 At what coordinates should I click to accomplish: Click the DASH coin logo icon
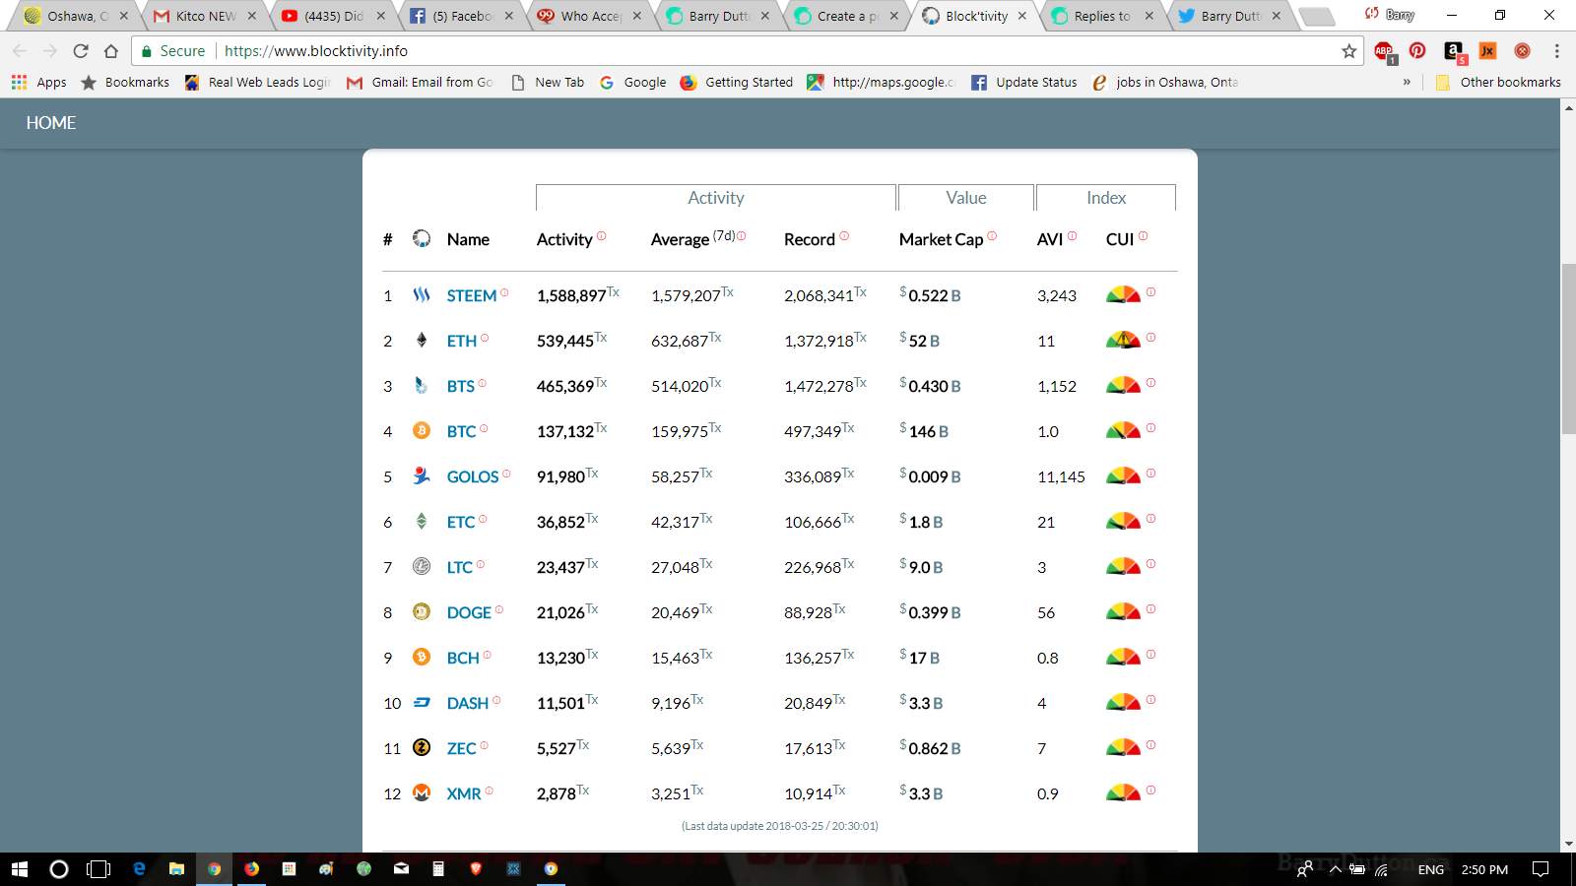422,702
